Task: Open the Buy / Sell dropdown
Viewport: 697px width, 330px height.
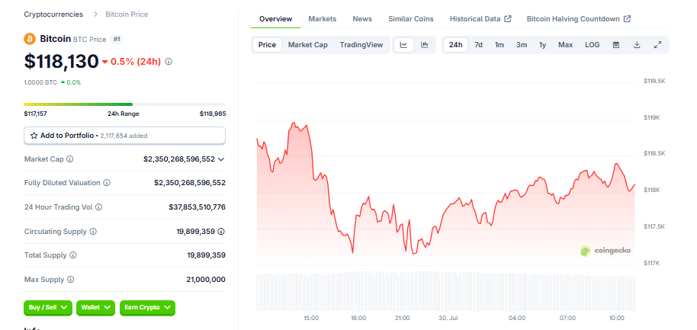Action: coord(48,307)
